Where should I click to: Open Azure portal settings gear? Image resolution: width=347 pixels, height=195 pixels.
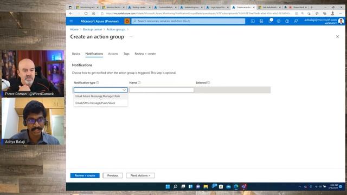278,21
